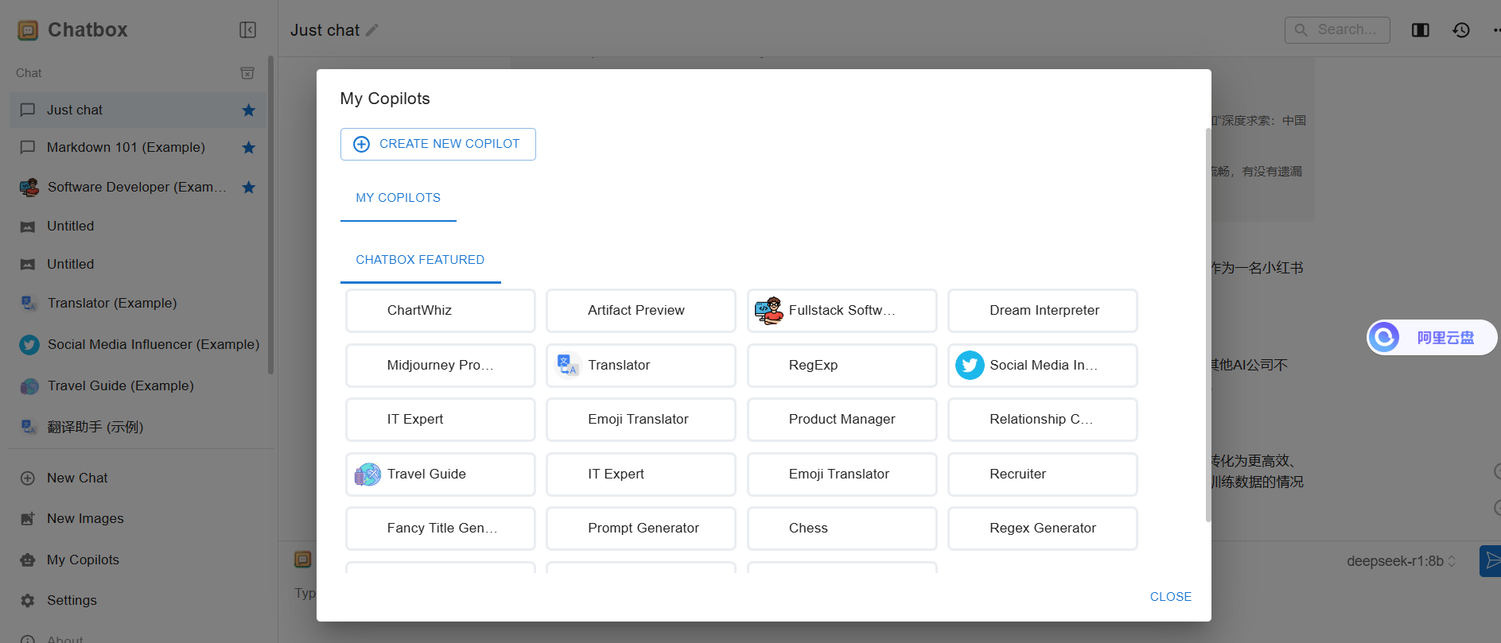Image resolution: width=1501 pixels, height=643 pixels.
Task: Click the New Images icon in sidebar
Action: pyautogui.click(x=28, y=519)
